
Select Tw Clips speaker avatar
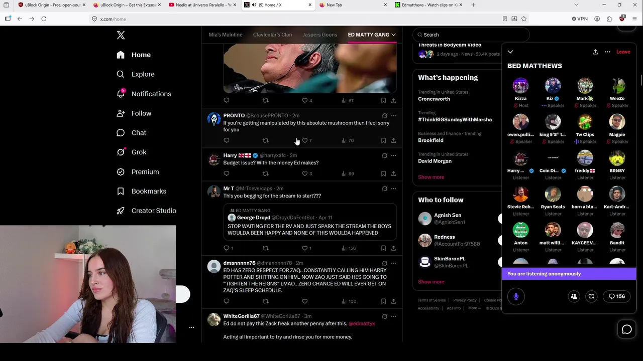tap(585, 122)
